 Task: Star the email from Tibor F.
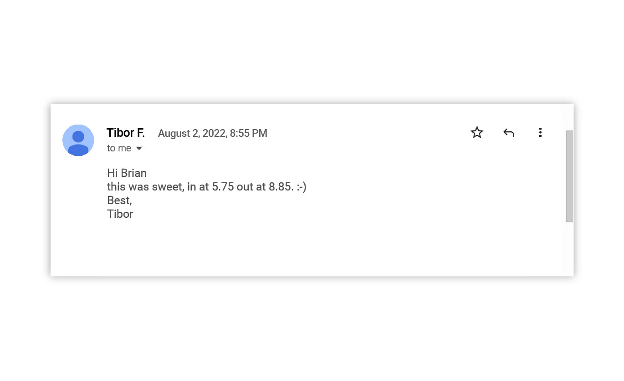click(x=476, y=132)
